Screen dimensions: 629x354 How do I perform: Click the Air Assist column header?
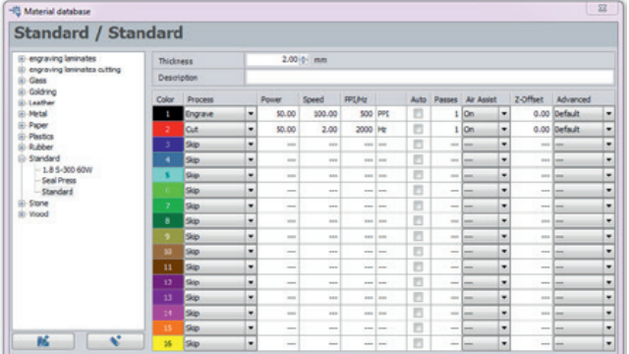pos(481,99)
